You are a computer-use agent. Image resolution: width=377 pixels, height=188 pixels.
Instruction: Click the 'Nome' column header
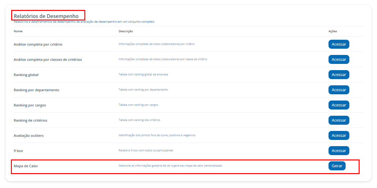(x=18, y=31)
